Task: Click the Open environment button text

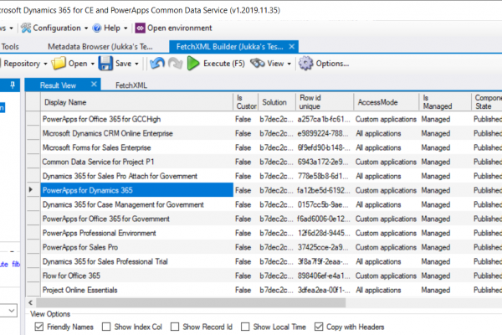Action: [x=180, y=28]
